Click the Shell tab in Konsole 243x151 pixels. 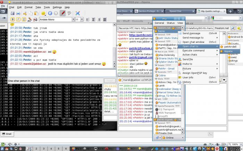[x=7, y=134]
